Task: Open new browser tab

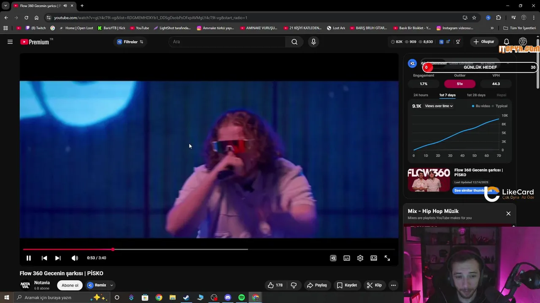Action: (x=82, y=6)
